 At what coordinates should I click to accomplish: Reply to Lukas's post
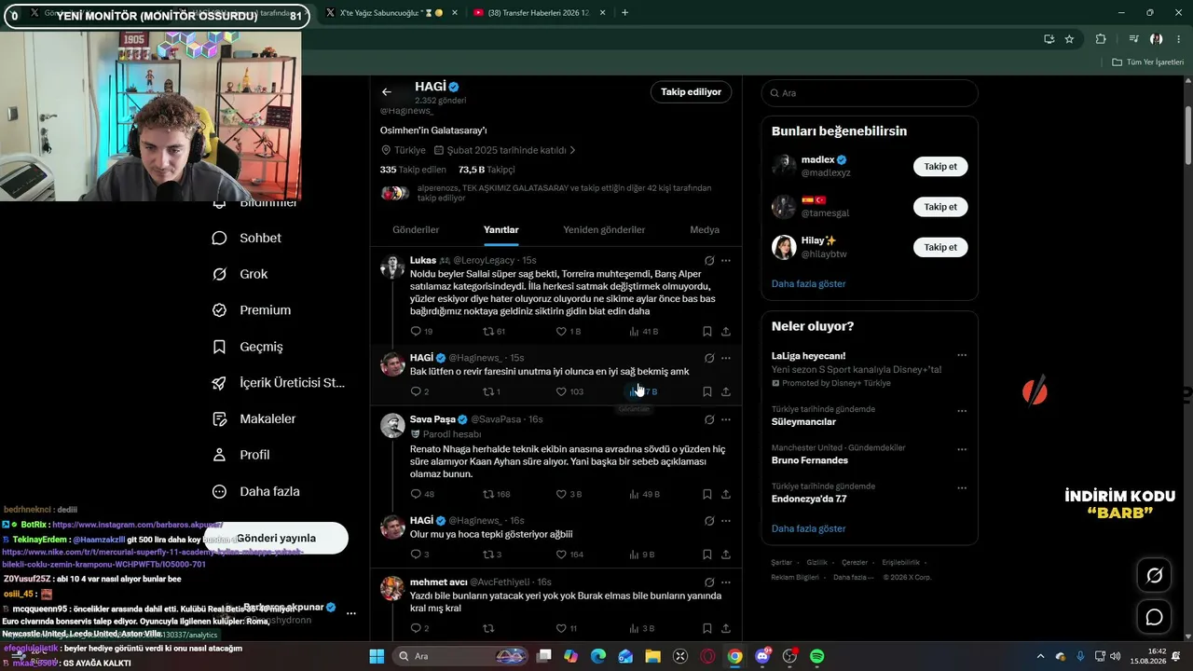pyautogui.click(x=416, y=332)
